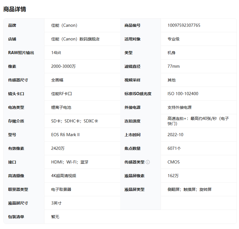Click the 包装清单 label

click(x=16, y=217)
